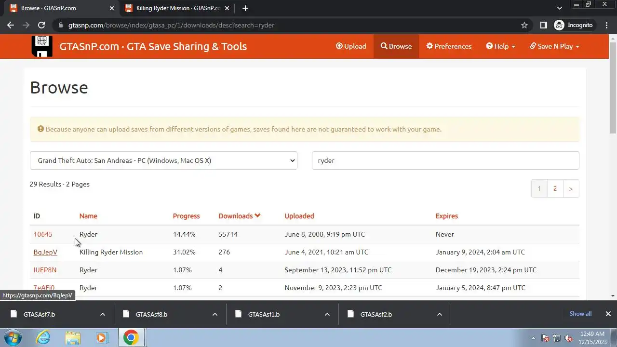Click the Upload icon link in navbar
Viewport: 617px width, 347px height.
pyautogui.click(x=351, y=46)
